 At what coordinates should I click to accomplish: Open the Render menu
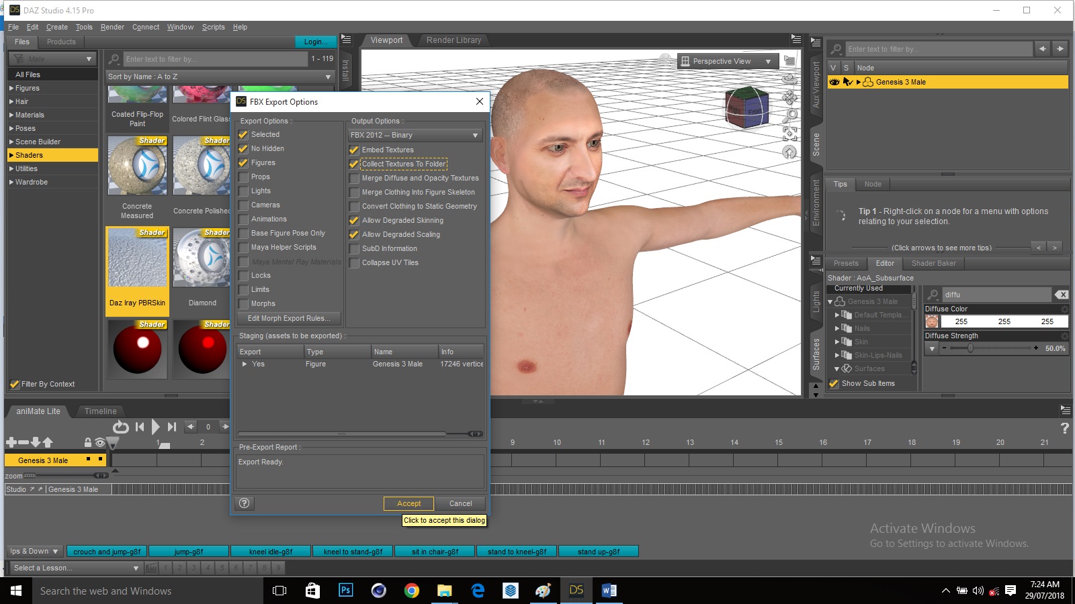click(112, 27)
